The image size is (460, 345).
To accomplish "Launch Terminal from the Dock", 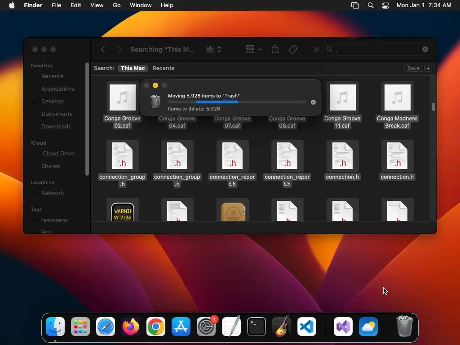I will (257, 327).
